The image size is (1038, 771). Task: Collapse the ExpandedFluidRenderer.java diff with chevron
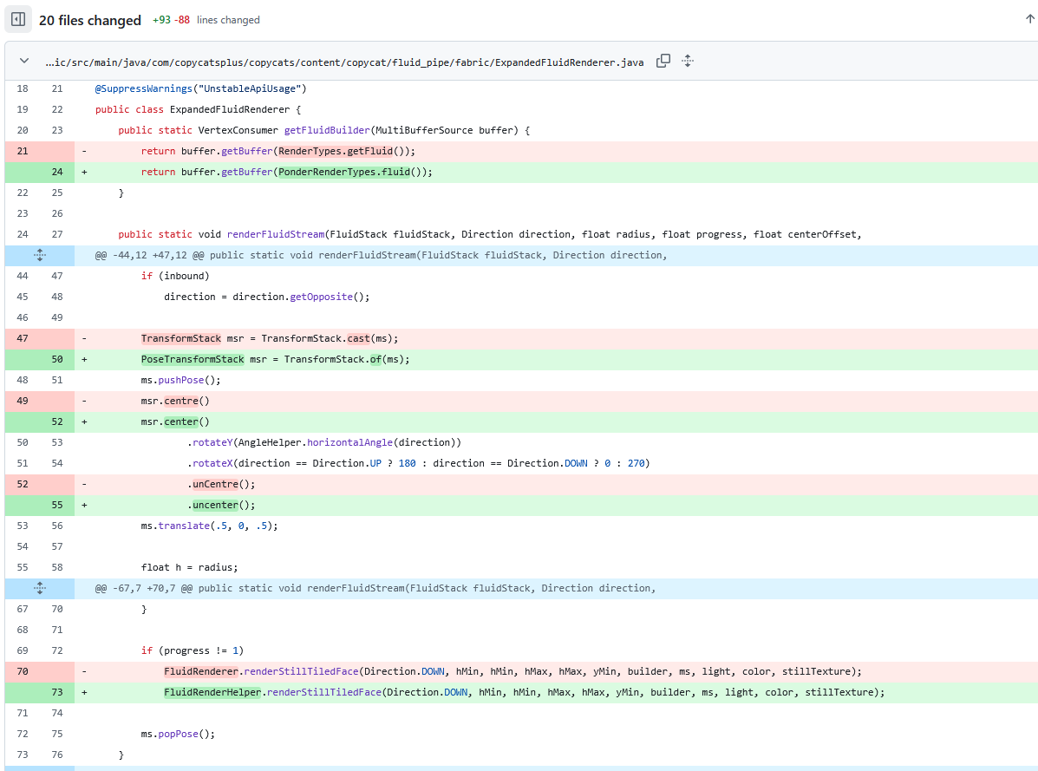23,62
